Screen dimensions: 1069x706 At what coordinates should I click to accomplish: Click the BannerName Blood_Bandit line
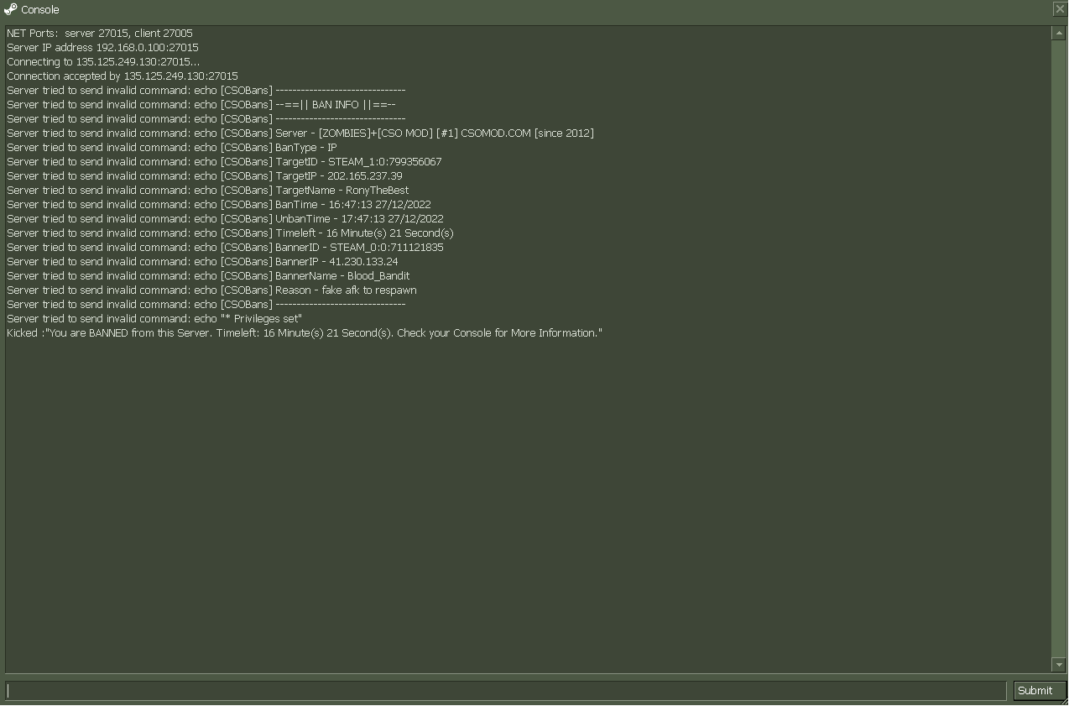pos(208,276)
